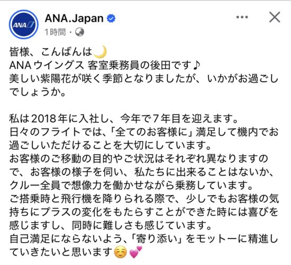Open the ANA.Japan page name link
This screenshot has height=265, width=291.
(74, 19)
